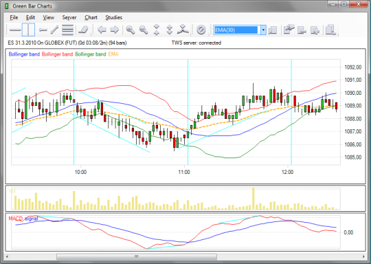The image size is (371, 264).
Task: Choose the horizontal ray line tool
Action: tap(43, 30)
